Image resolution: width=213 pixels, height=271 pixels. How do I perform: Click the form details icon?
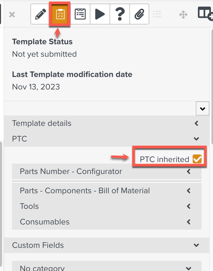[80, 14]
